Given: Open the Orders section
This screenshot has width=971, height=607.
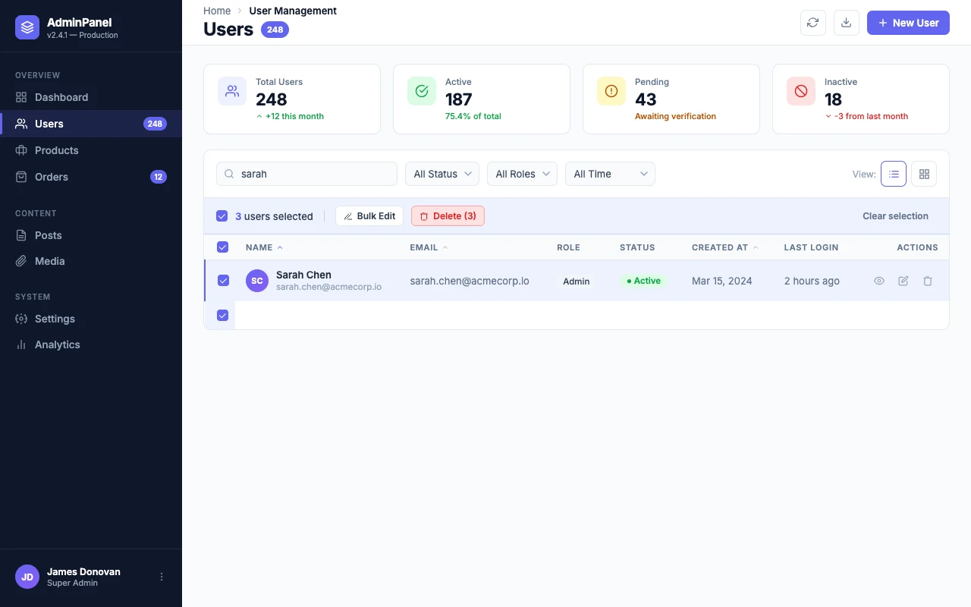Looking at the screenshot, I should (x=51, y=177).
